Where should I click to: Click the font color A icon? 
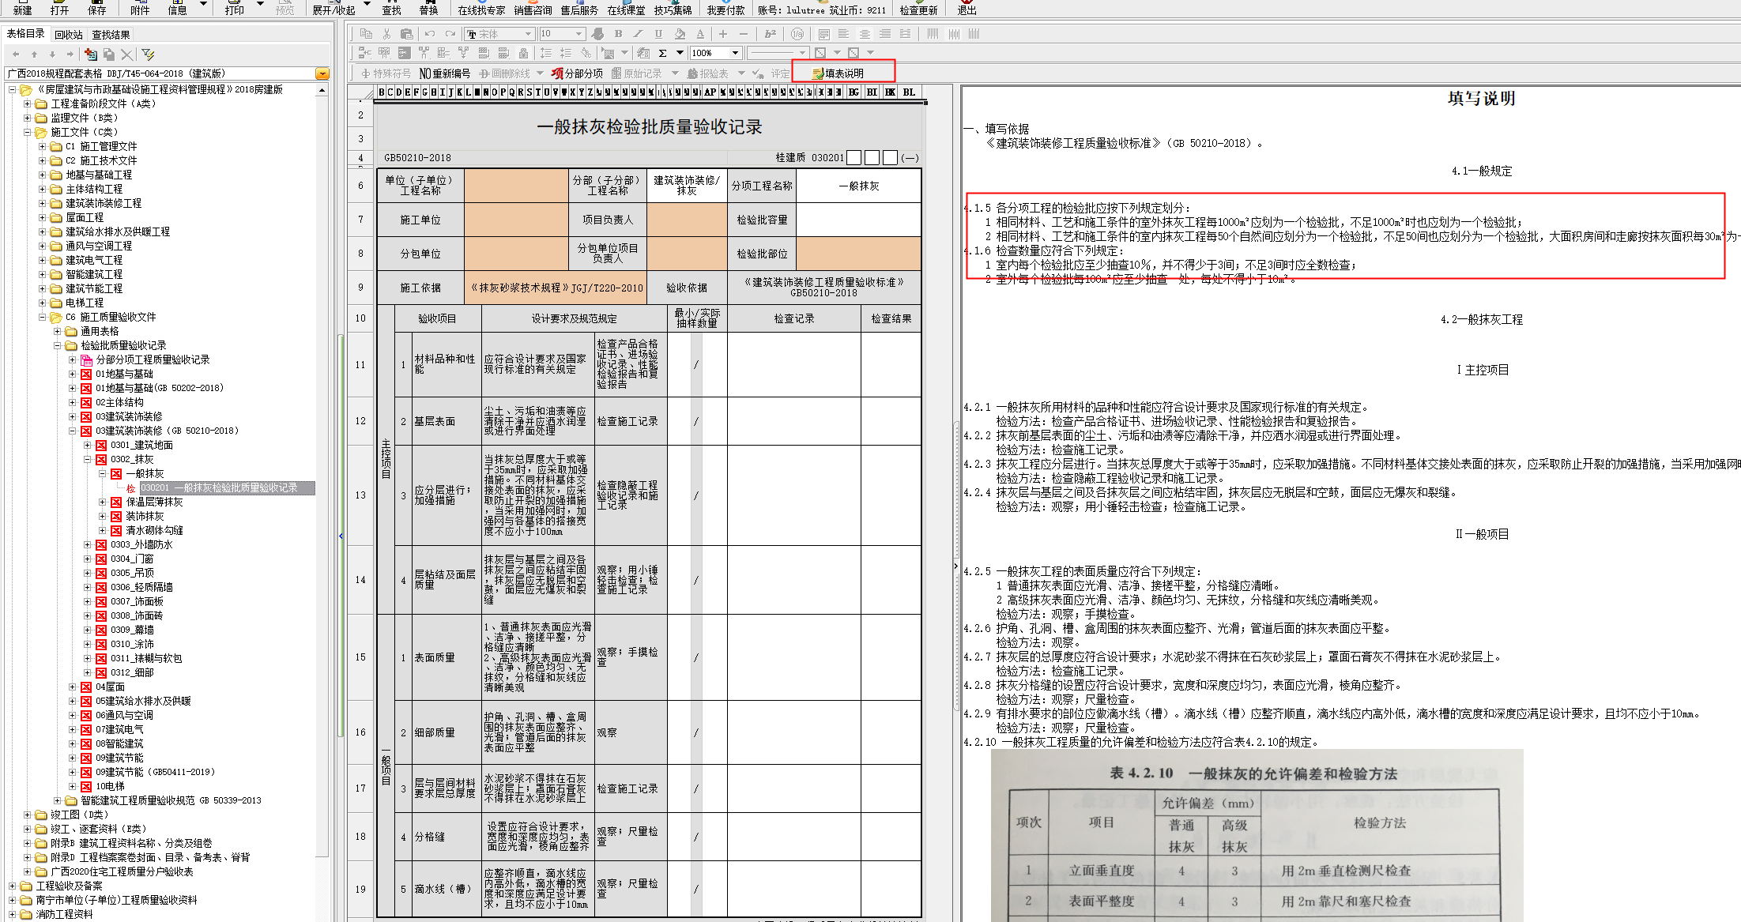click(700, 34)
